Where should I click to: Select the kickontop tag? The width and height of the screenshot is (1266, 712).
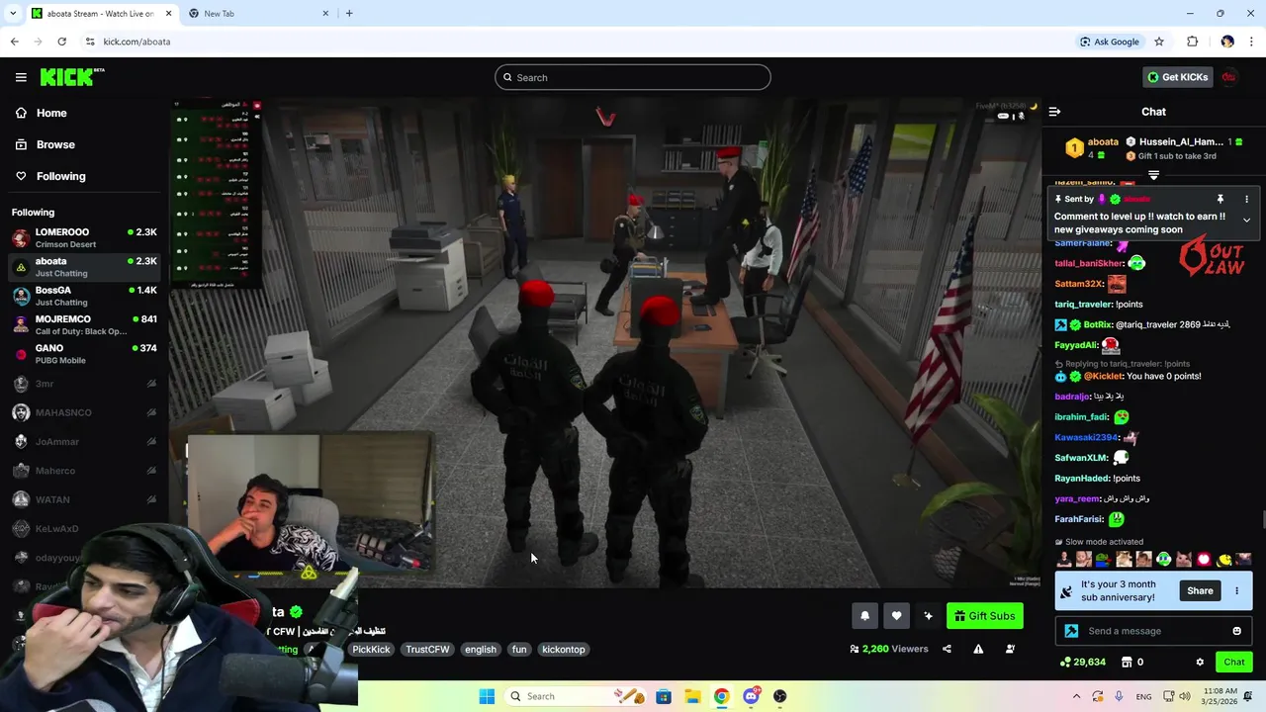[x=564, y=650]
